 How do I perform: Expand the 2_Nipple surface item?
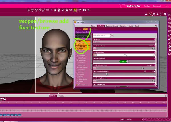77,49
